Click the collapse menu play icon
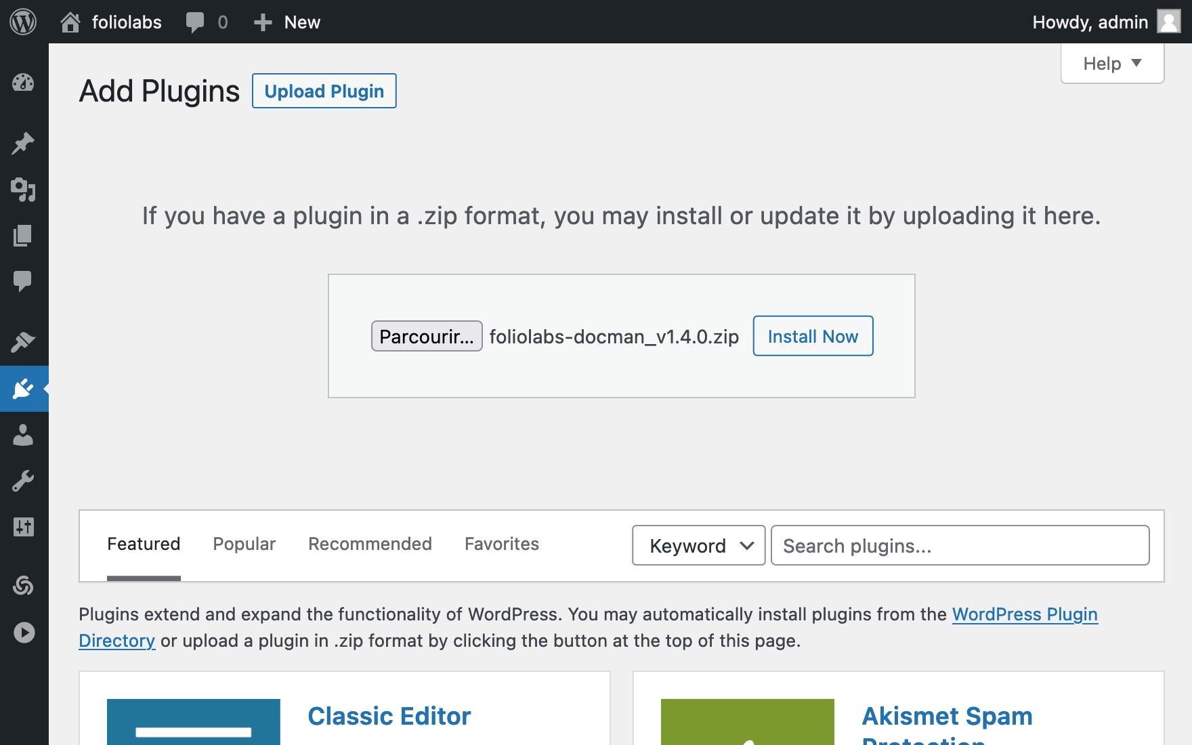 click(x=24, y=633)
